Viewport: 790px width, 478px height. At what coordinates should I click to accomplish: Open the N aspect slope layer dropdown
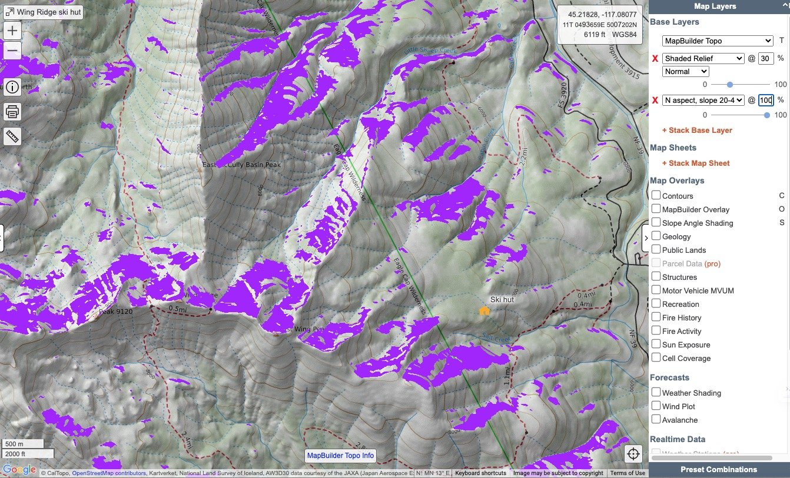[703, 100]
